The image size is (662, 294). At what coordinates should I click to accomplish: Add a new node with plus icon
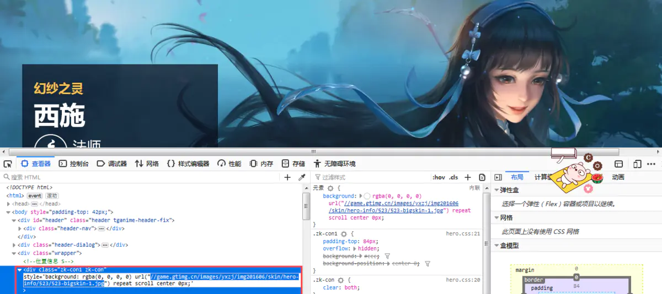pyautogui.click(x=287, y=177)
